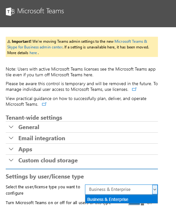Open the 'here' more details link
The width and height of the screenshot is (176, 219).
33,53
